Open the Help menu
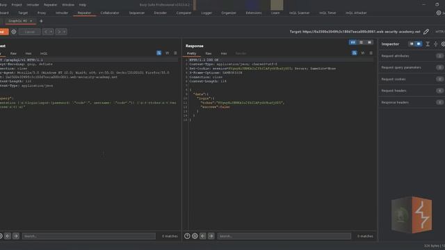This screenshot has height=250, width=445. click(x=82, y=5)
